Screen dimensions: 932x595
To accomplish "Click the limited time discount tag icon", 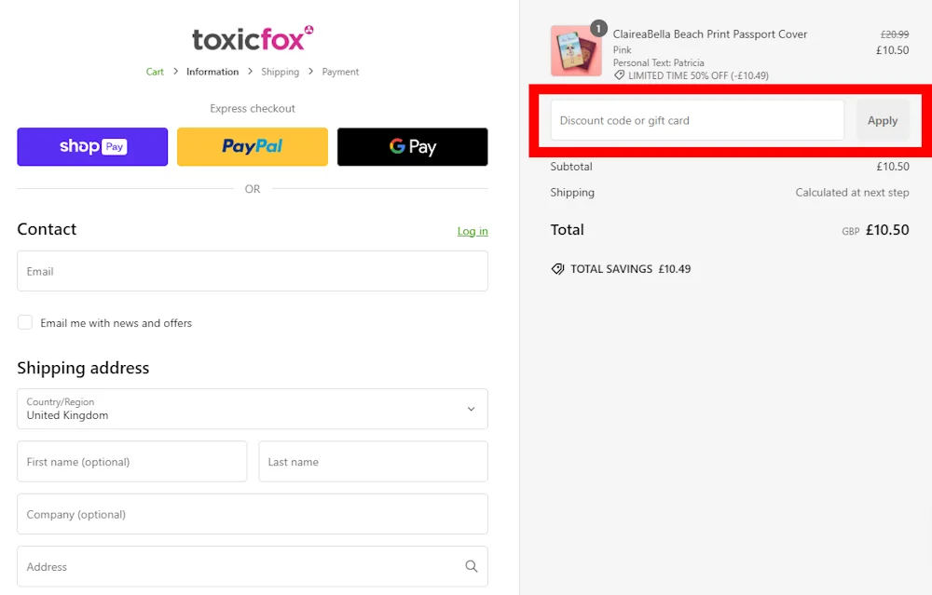I will click(620, 75).
